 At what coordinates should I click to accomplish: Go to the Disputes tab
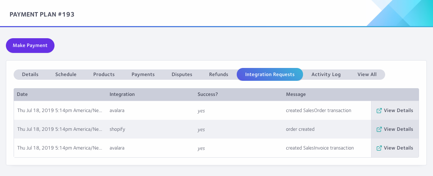(182, 74)
